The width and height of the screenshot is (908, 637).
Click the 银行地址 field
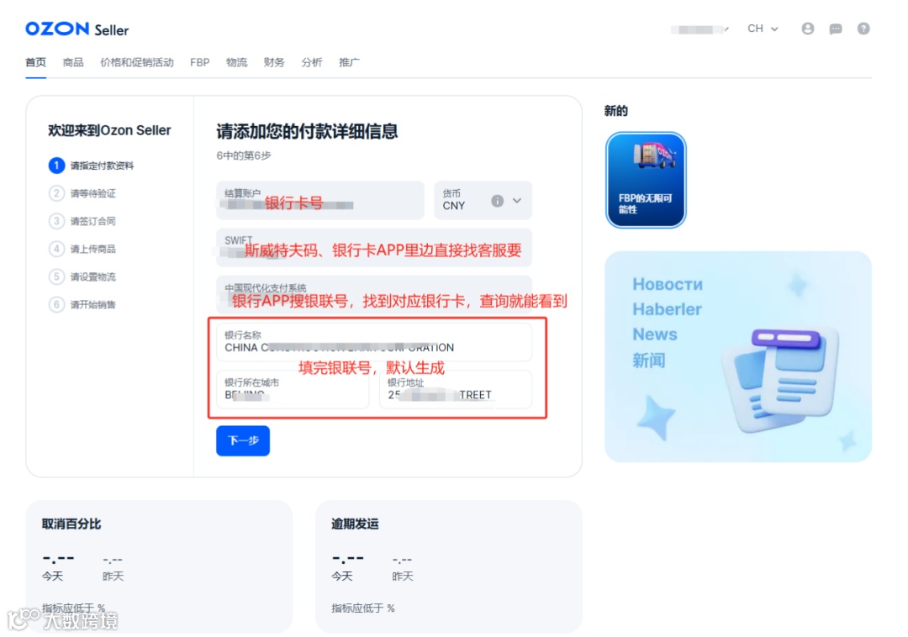tap(455, 389)
